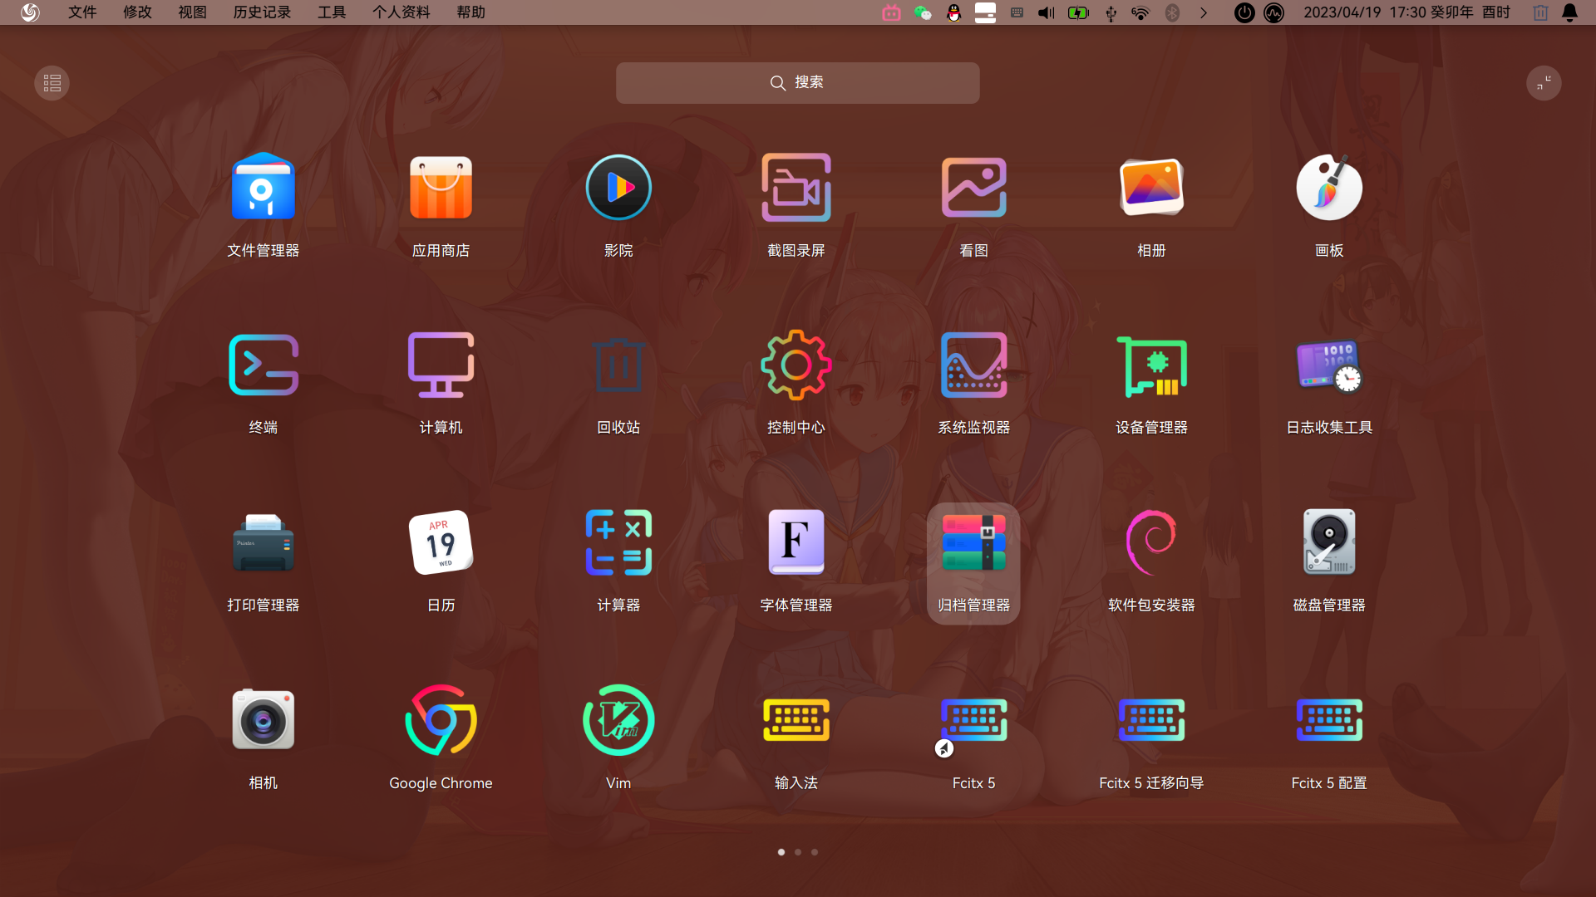Open the 截图录屏 screen recorder
Viewport: 1596px width, 897px height.
[x=796, y=188]
